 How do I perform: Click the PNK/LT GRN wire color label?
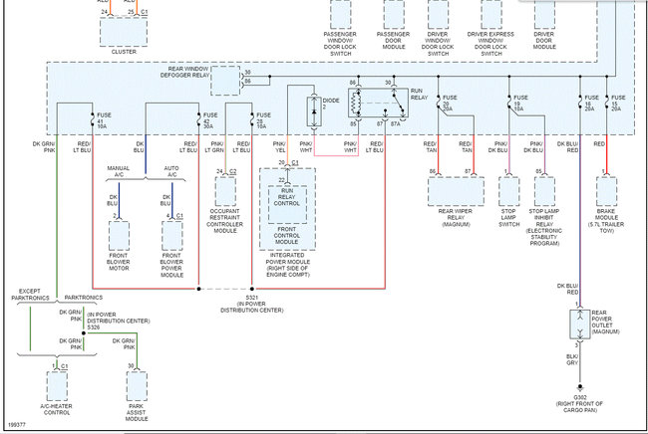[x=214, y=147]
